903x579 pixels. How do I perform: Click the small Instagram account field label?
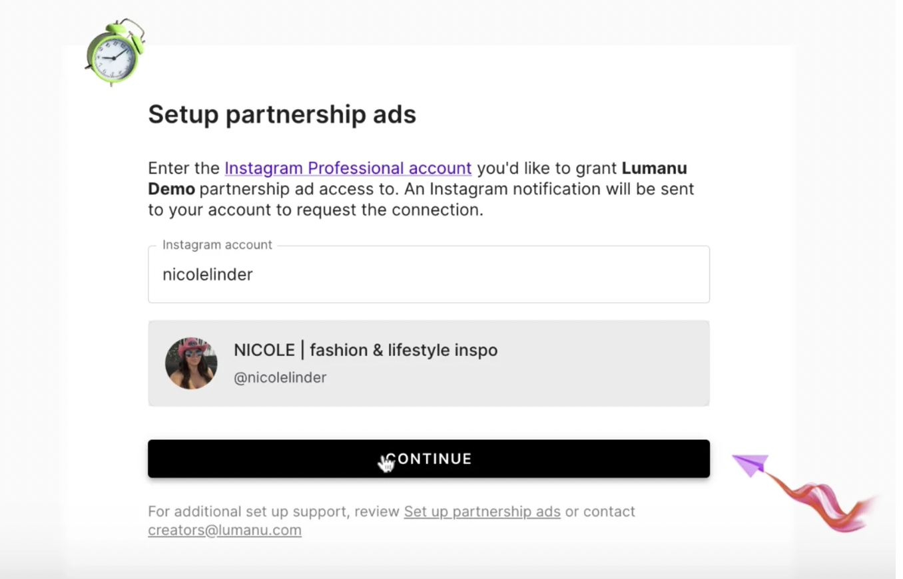[x=217, y=245]
